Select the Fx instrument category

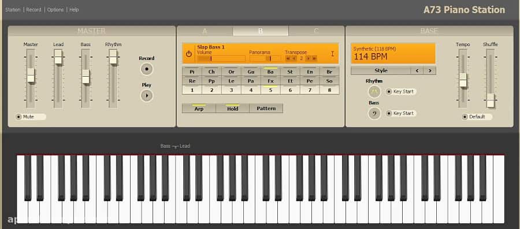270,81
